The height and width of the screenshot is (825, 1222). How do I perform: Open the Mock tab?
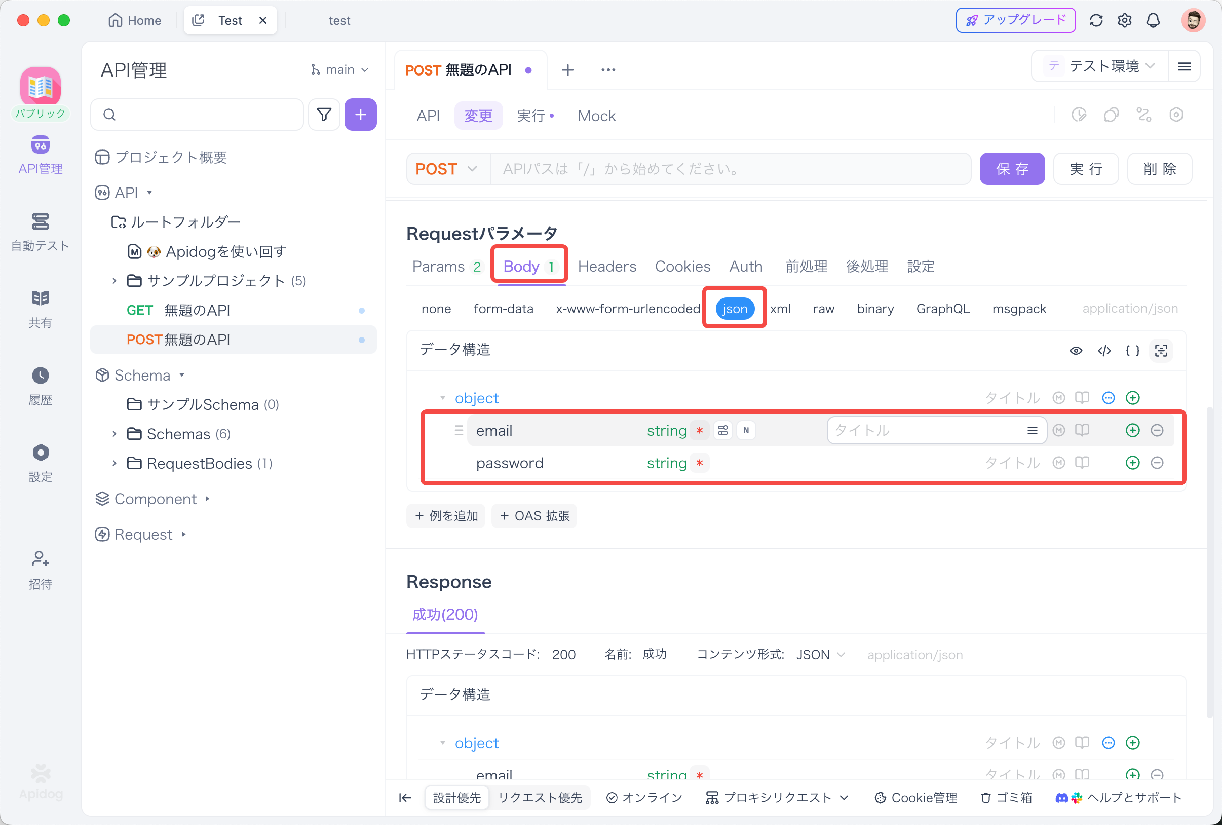pos(596,116)
